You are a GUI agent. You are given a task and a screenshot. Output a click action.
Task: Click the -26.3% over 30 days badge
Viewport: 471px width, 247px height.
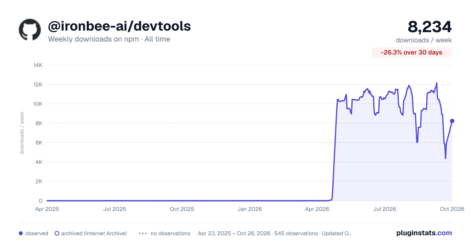coord(412,53)
